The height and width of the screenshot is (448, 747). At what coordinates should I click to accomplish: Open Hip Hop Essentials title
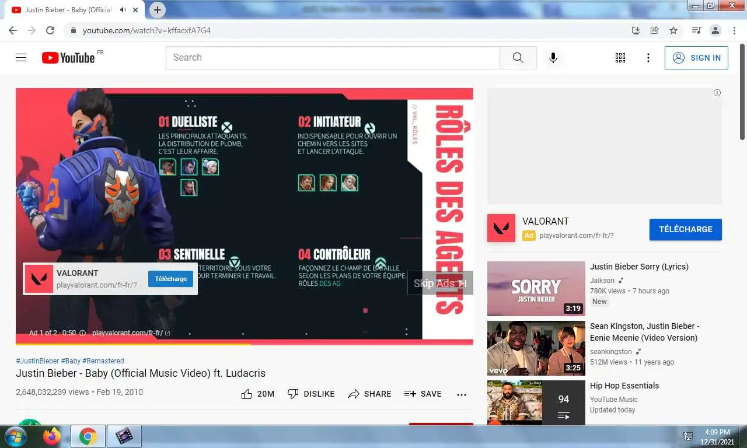(624, 386)
